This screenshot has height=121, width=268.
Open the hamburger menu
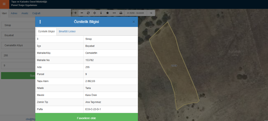pos(4,4)
